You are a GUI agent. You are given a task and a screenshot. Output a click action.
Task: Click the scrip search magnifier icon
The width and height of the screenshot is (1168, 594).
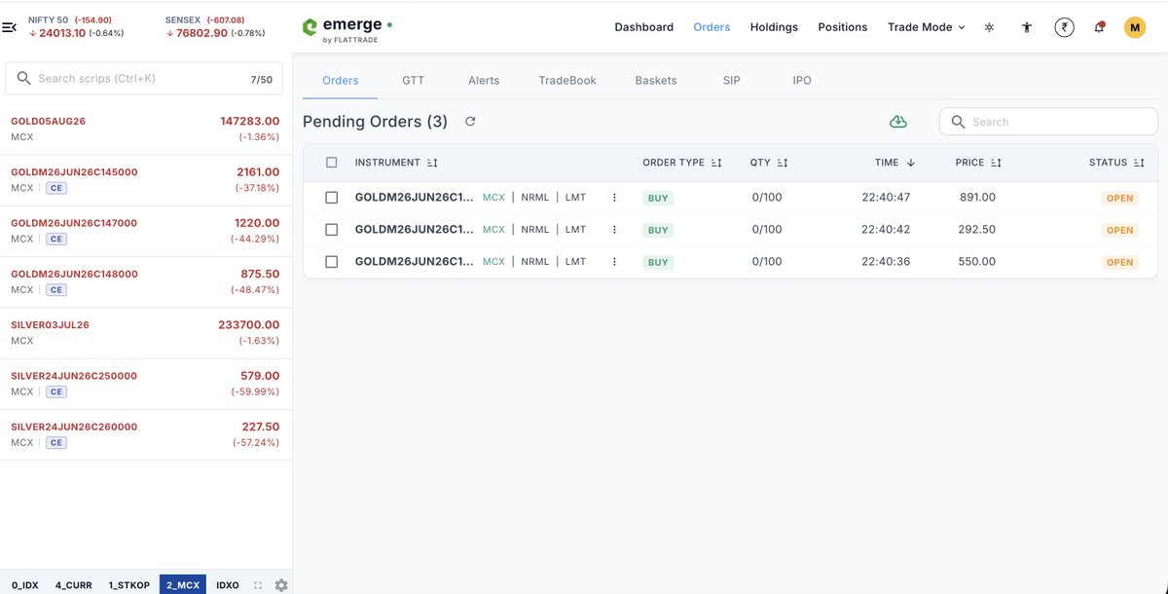click(x=22, y=79)
